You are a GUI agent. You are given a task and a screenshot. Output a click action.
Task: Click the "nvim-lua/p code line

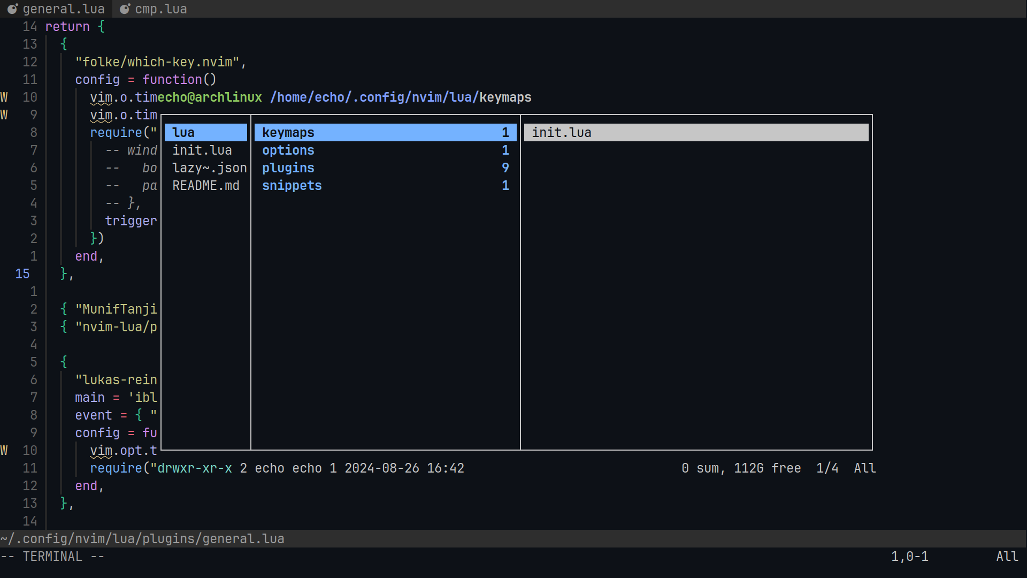click(x=109, y=327)
